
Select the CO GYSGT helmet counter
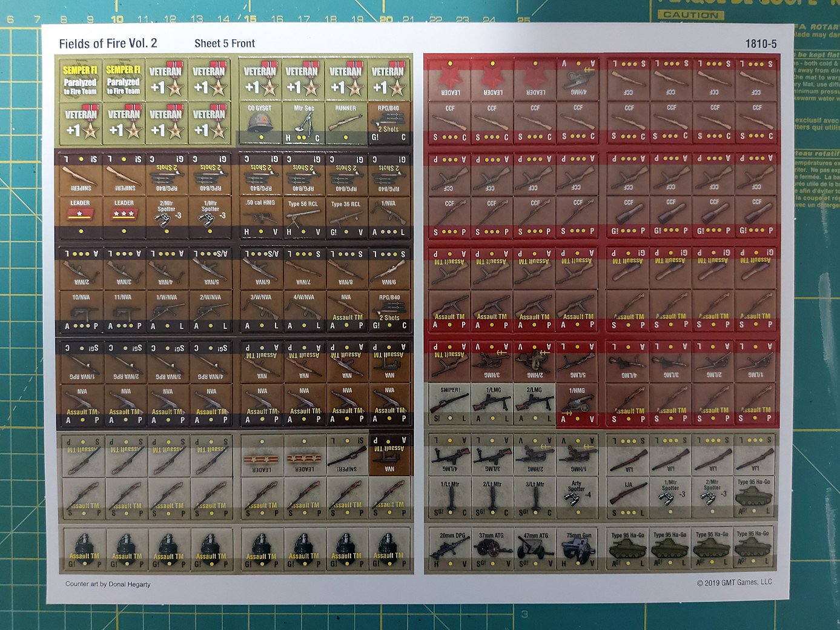260,124
